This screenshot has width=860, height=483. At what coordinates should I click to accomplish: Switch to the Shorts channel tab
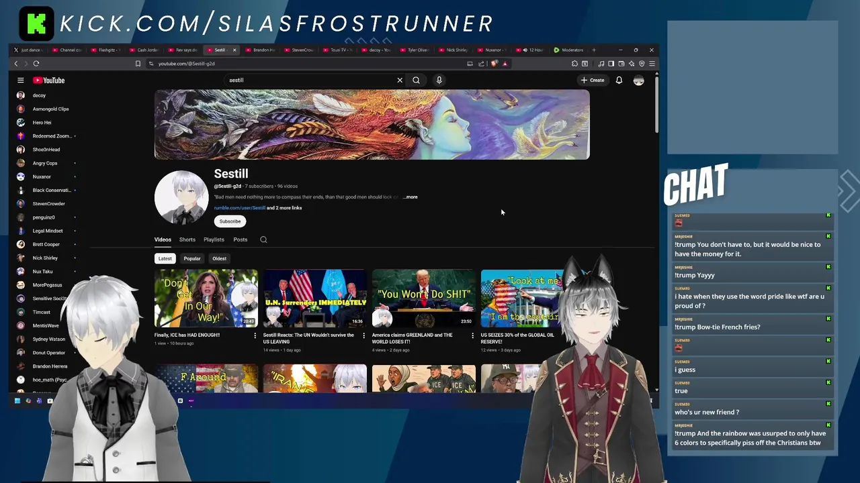(187, 239)
